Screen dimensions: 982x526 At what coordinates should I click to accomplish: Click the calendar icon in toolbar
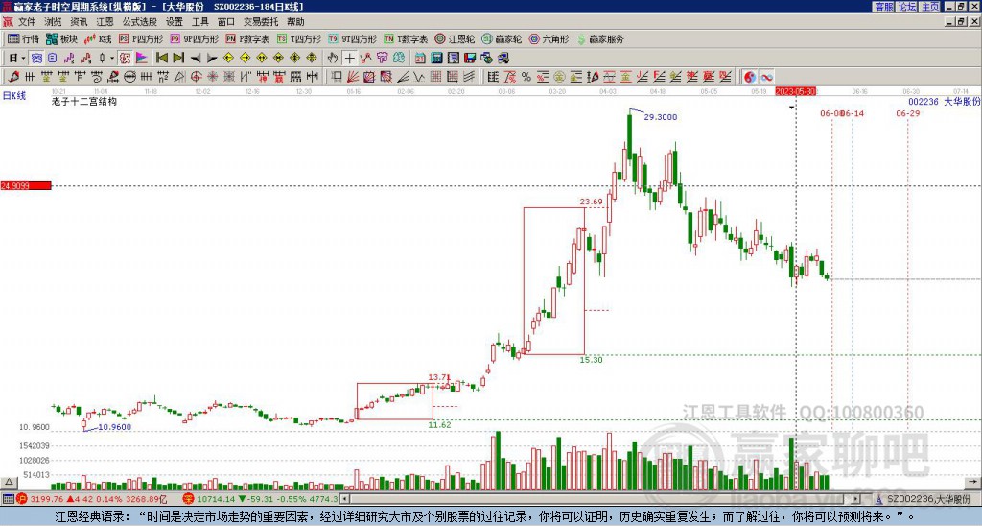point(420,59)
